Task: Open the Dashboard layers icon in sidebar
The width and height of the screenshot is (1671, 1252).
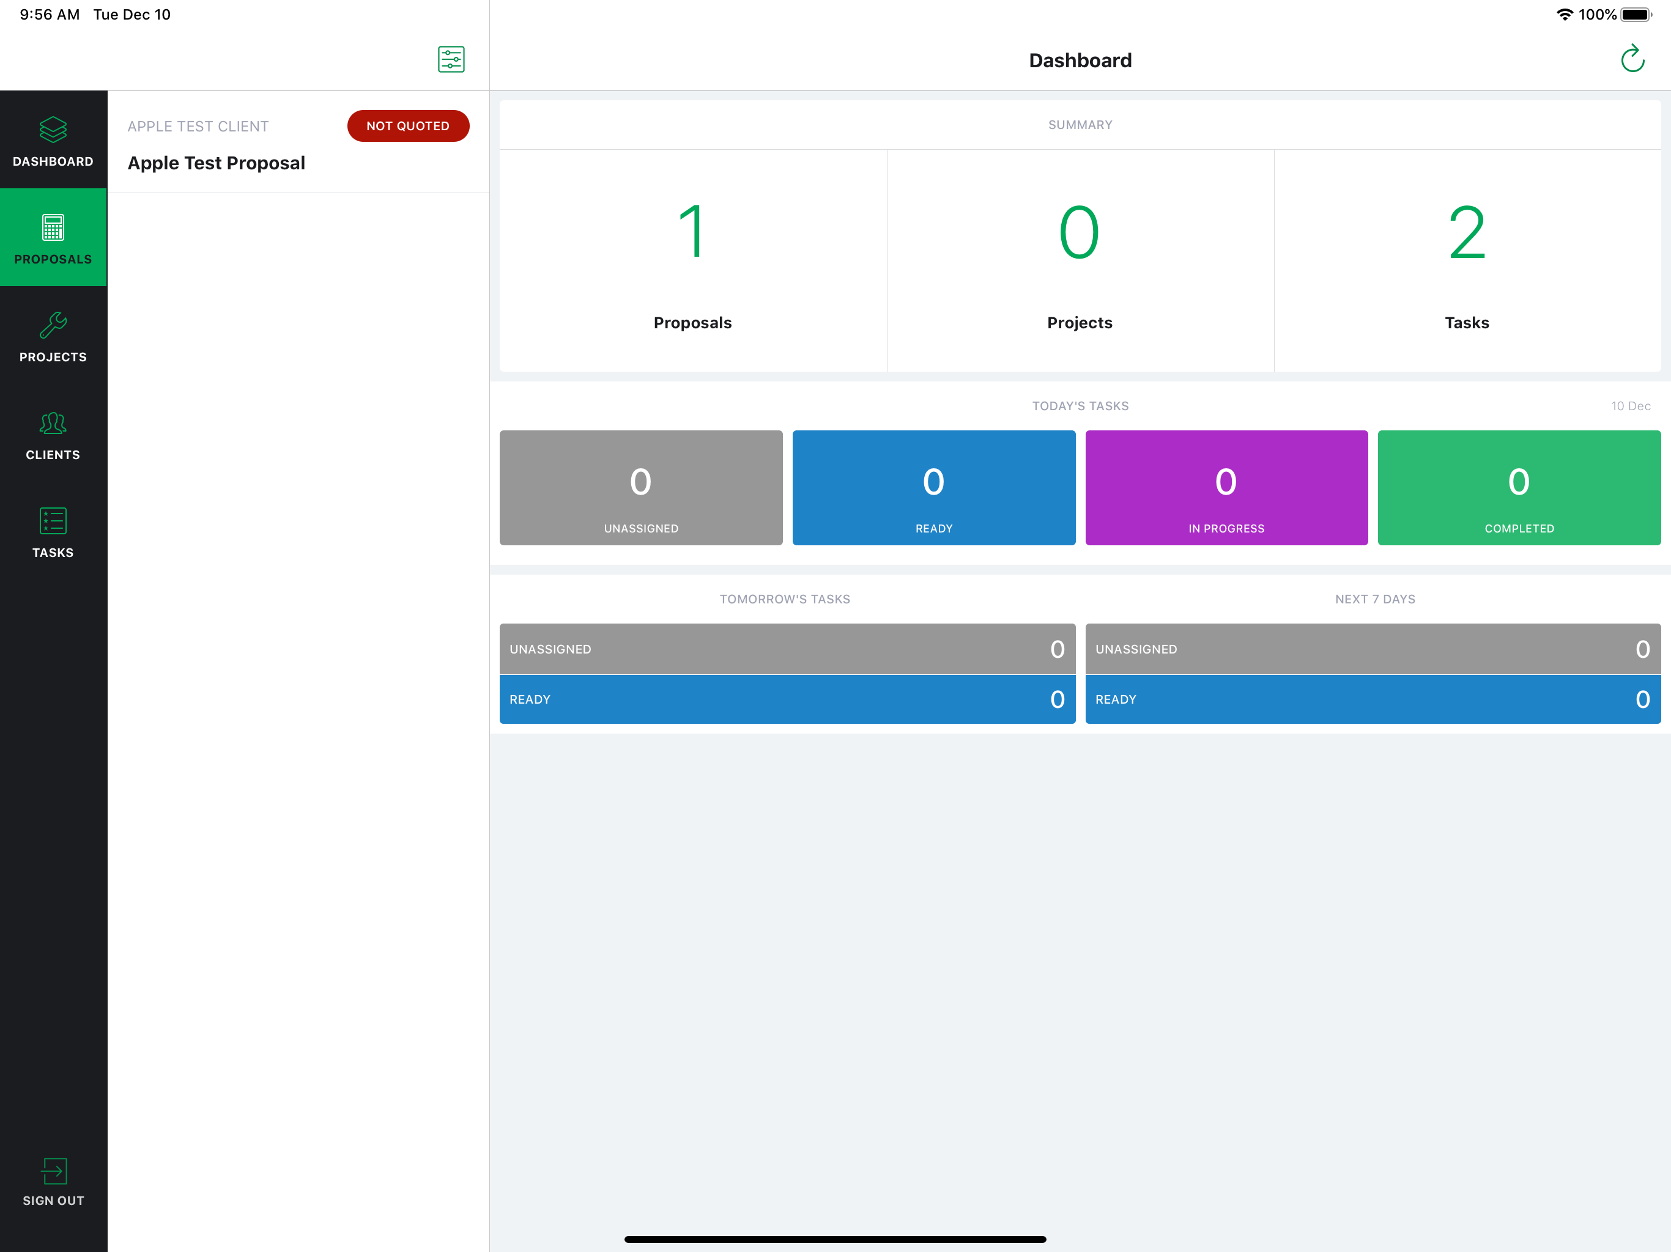Action: pyautogui.click(x=53, y=130)
